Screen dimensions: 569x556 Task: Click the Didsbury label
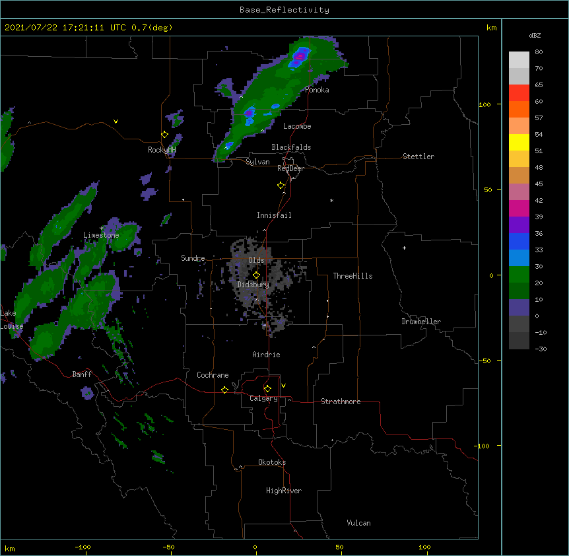[253, 285]
